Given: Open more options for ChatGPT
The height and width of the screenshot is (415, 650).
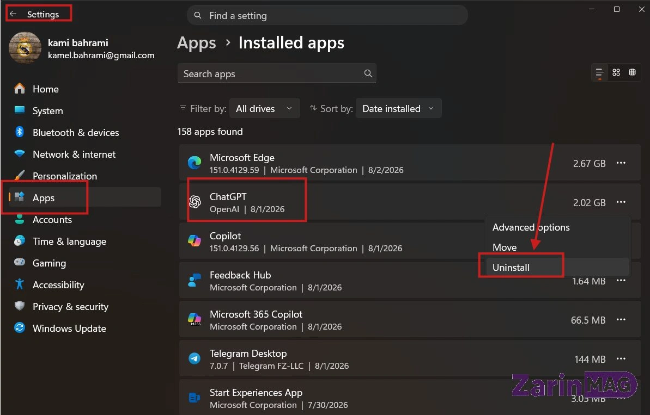Looking at the screenshot, I should pyautogui.click(x=621, y=202).
